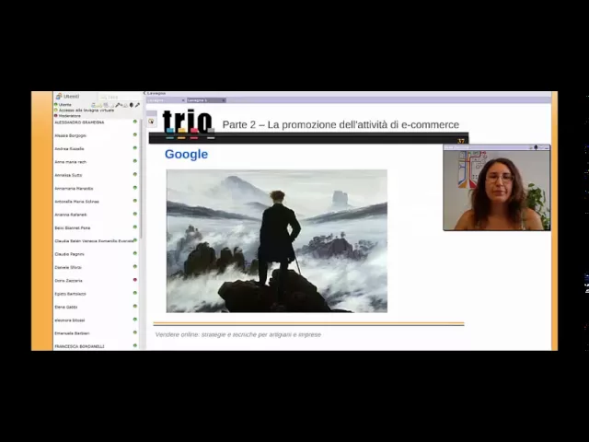The height and width of the screenshot is (442, 589).
Task: Click the rightmost microphone icon in users toolbar
Action: tap(137, 105)
